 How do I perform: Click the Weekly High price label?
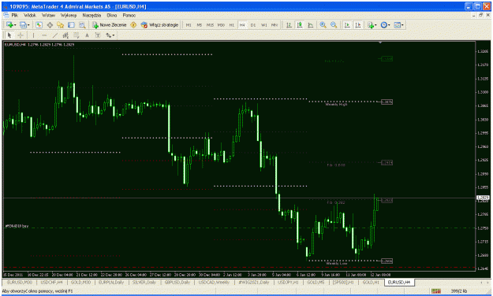[336, 105]
